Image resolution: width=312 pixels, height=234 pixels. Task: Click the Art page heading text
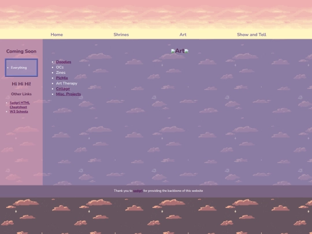pyautogui.click(x=180, y=51)
